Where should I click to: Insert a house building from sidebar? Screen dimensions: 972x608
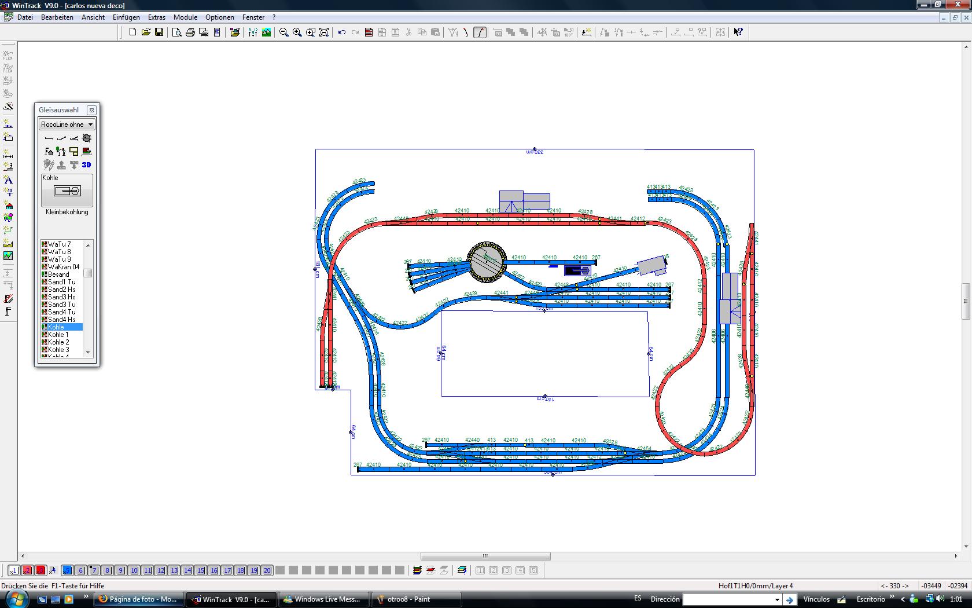point(8,206)
